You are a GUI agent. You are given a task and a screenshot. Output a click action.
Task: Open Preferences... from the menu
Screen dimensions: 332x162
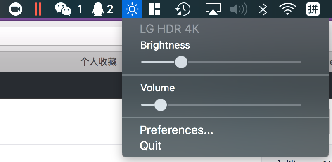[176, 130]
